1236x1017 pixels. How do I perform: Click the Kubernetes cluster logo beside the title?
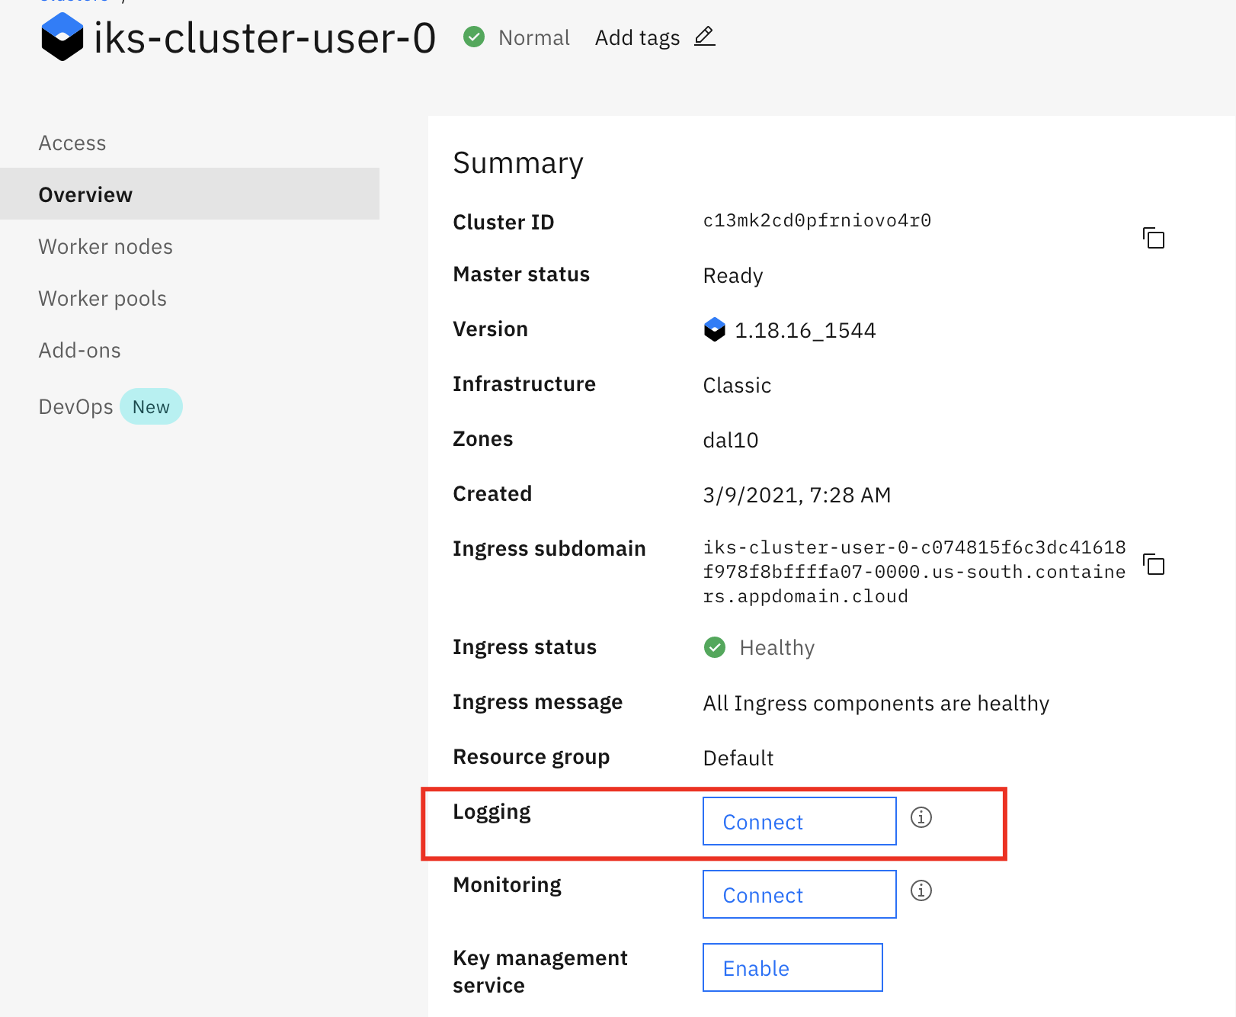point(62,37)
